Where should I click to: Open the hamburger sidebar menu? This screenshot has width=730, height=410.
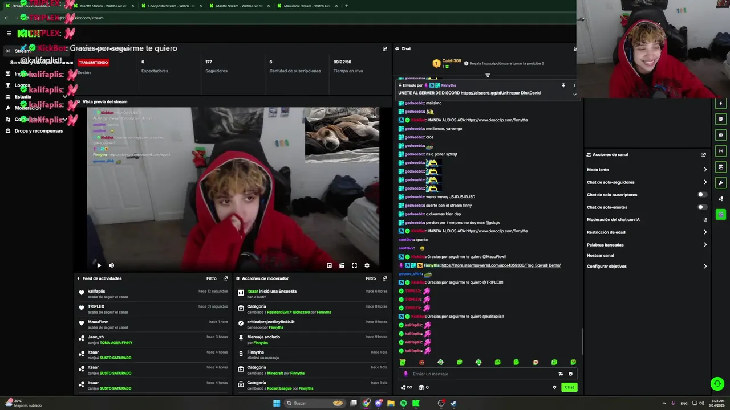point(9,34)
